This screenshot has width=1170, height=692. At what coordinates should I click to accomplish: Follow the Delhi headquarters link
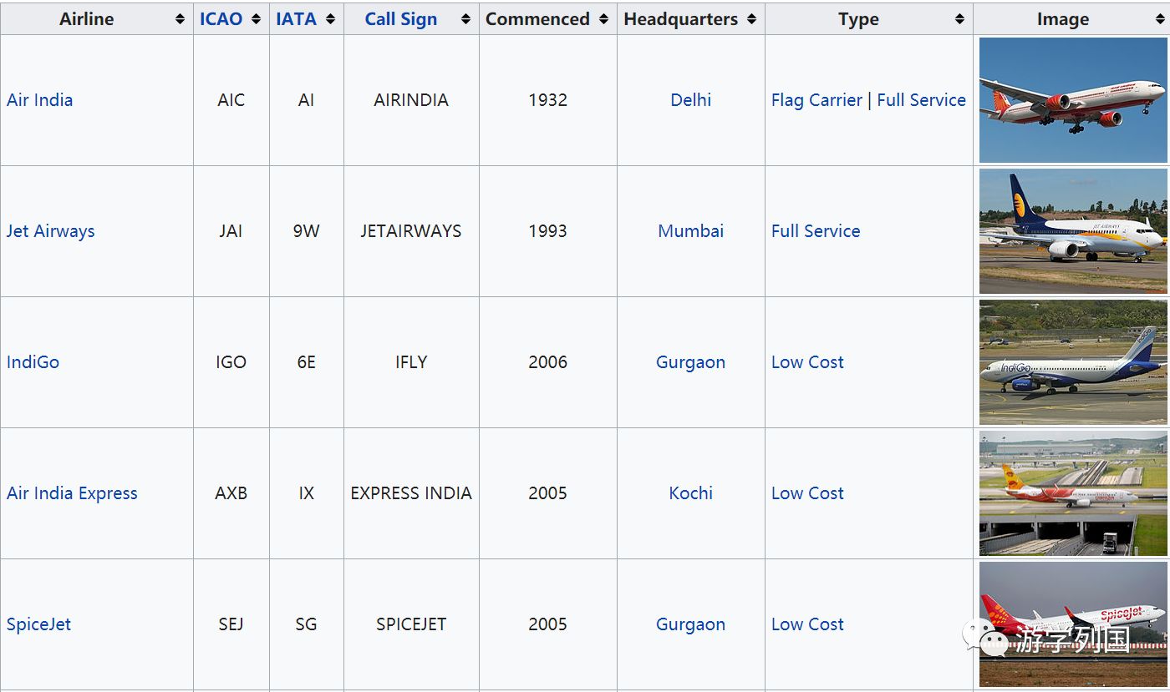(690, 100)
